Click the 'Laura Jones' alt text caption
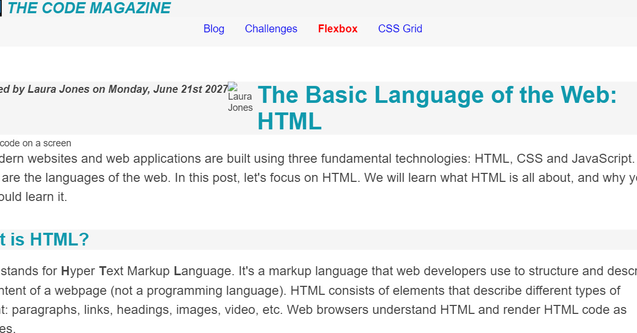This screenshot has height=333, width=637. click(x=240, y=102)
